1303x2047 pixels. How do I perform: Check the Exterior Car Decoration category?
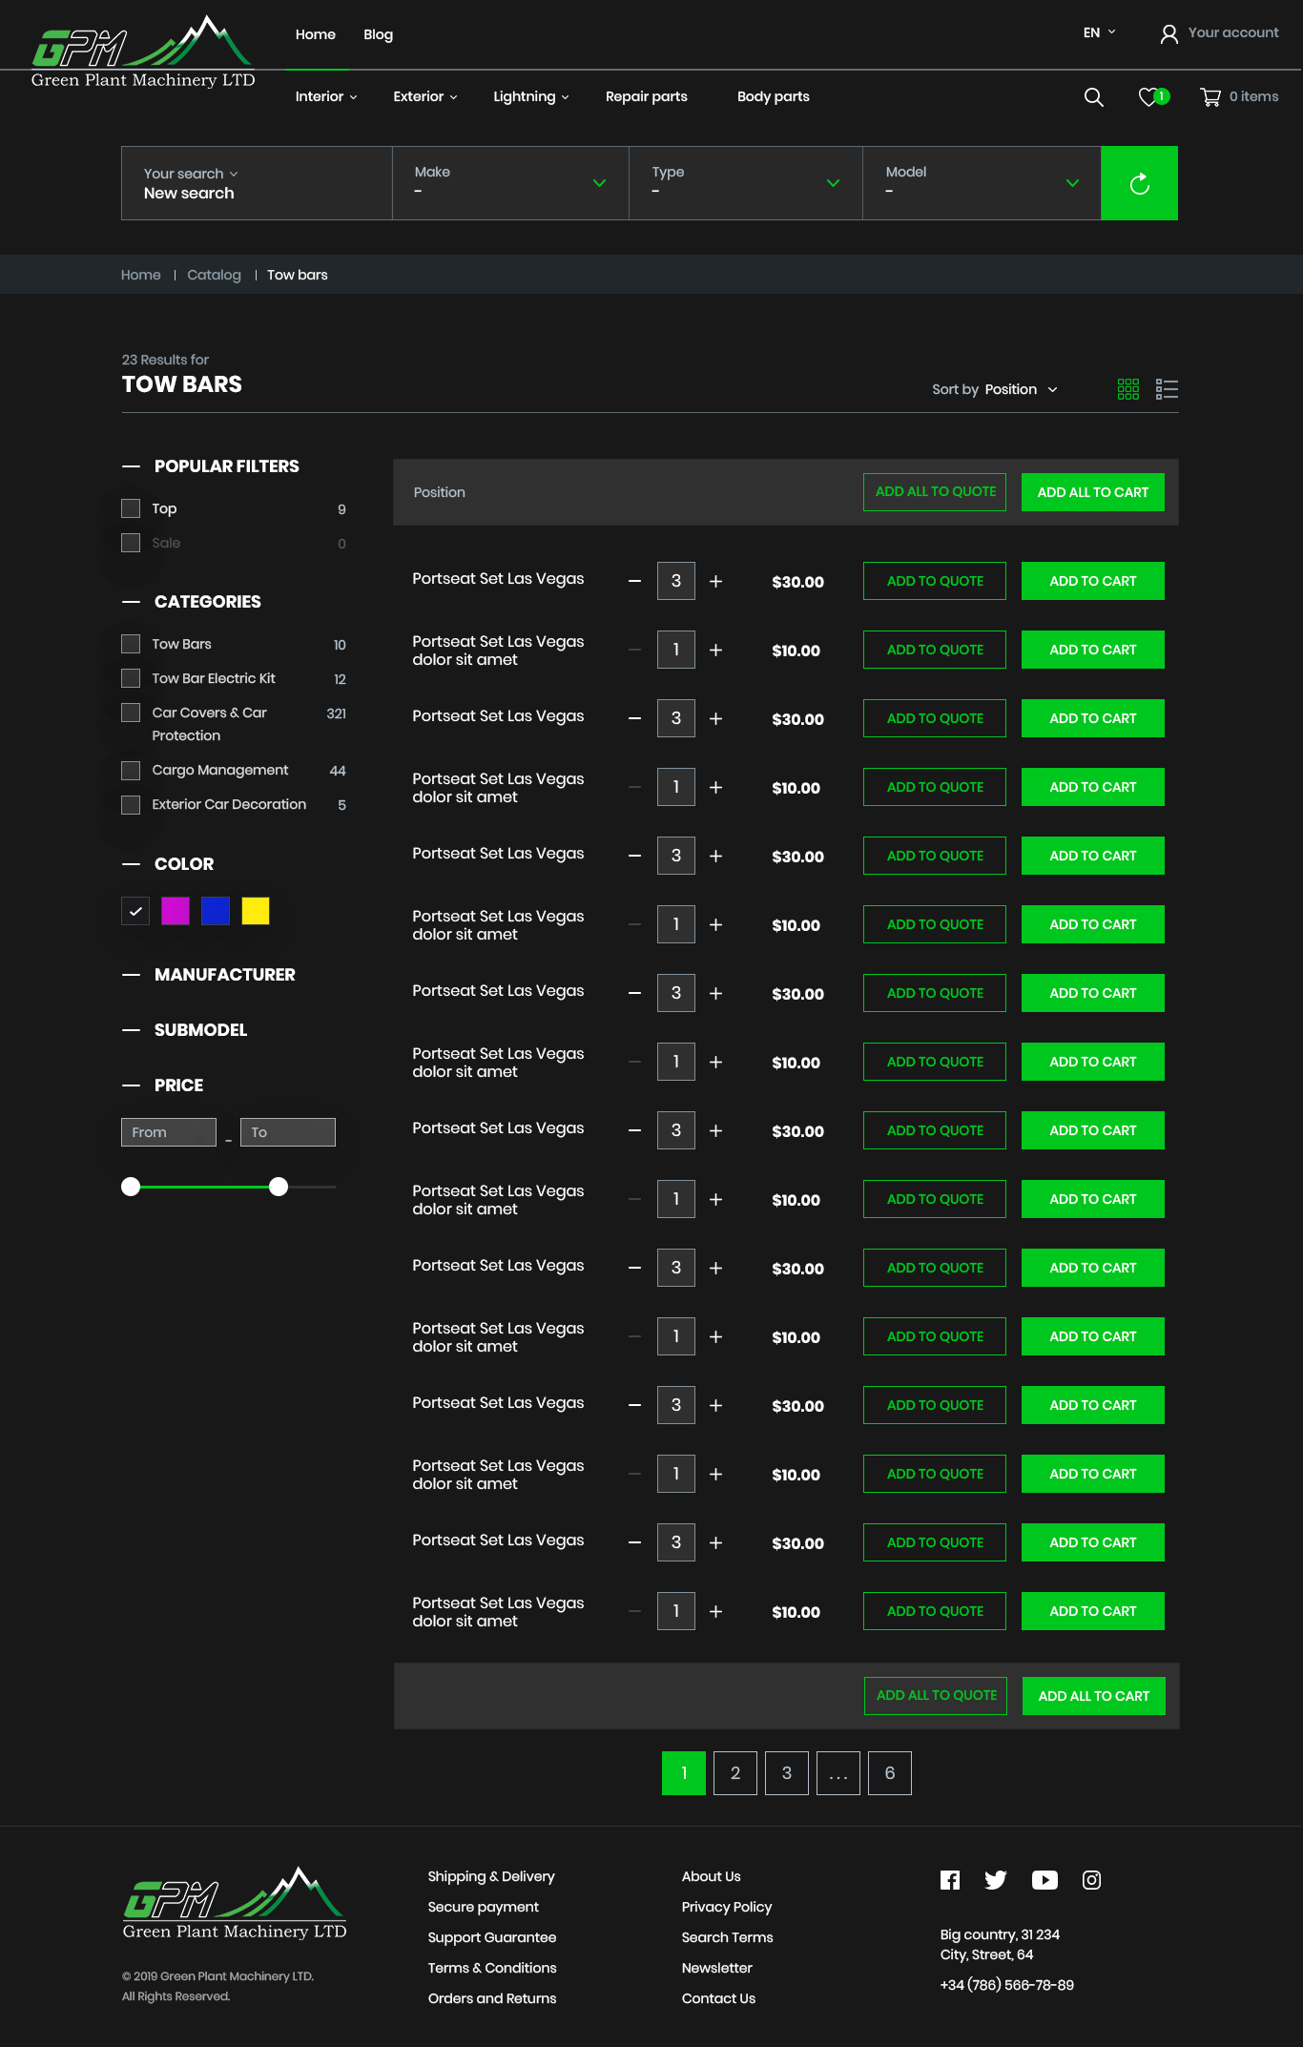131,804
